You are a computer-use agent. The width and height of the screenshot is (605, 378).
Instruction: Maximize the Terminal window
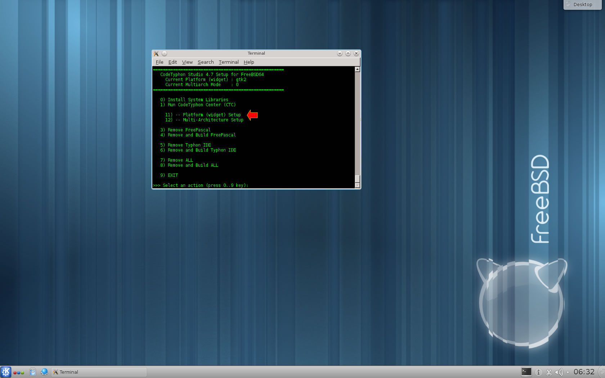tap(348, 53)
